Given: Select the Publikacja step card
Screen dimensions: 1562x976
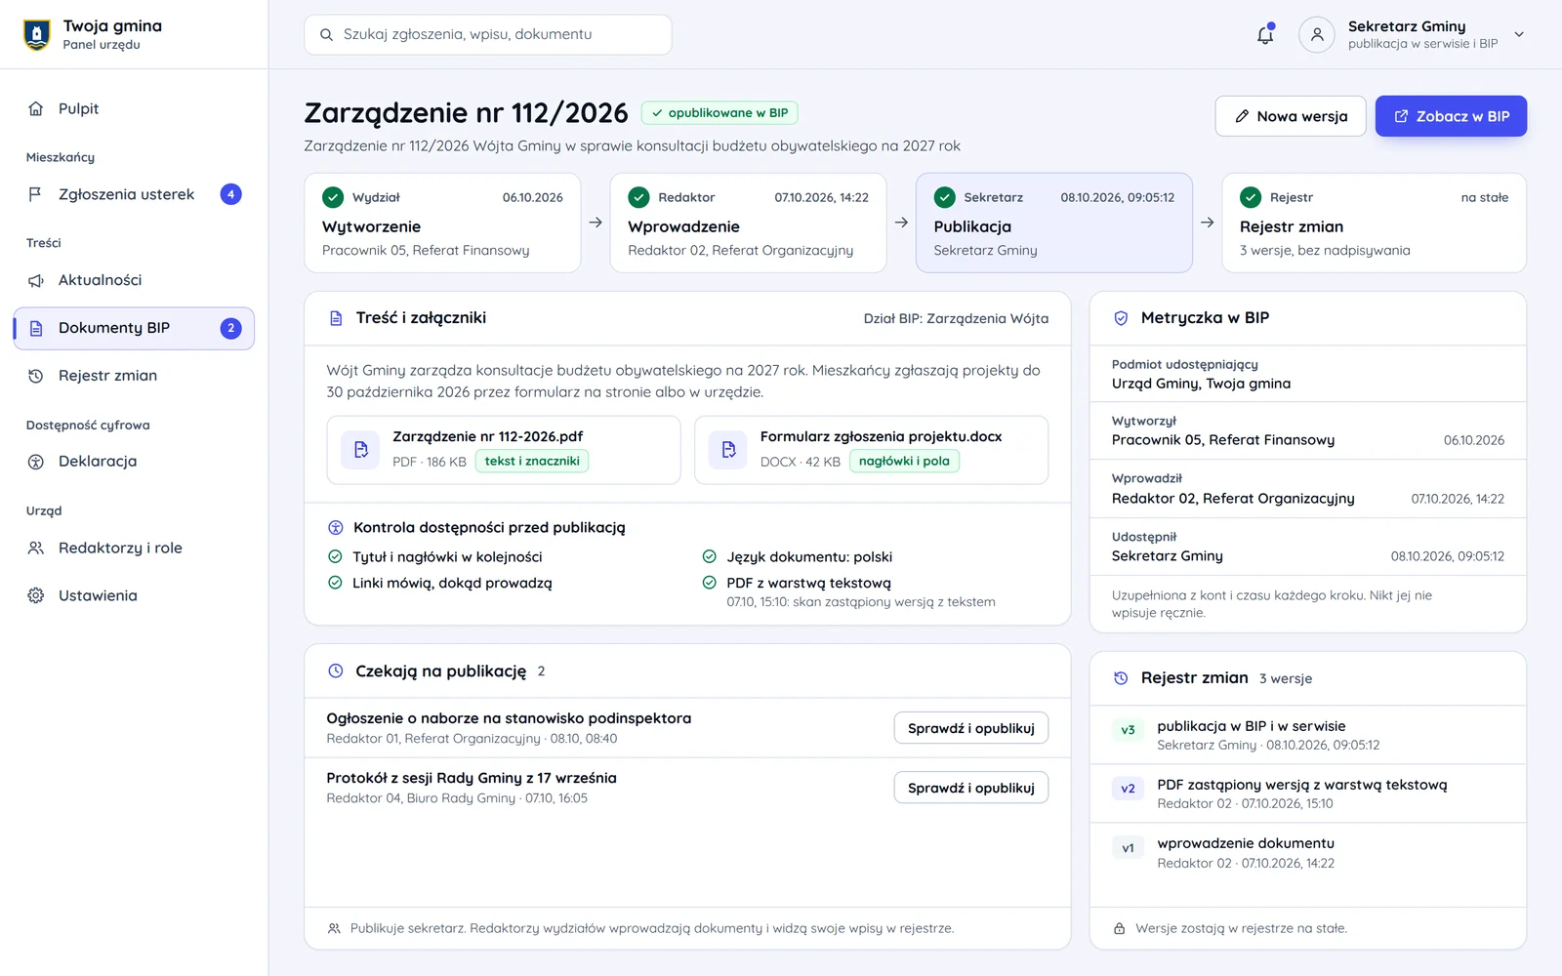Looking at the screenshot, I should click(1054, 223).
